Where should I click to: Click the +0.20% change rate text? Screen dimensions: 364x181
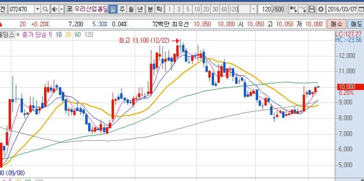click(x=40, y=24)
